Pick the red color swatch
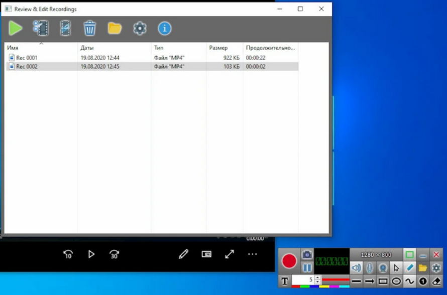447x295 pixels. click(x=296, y=286)
